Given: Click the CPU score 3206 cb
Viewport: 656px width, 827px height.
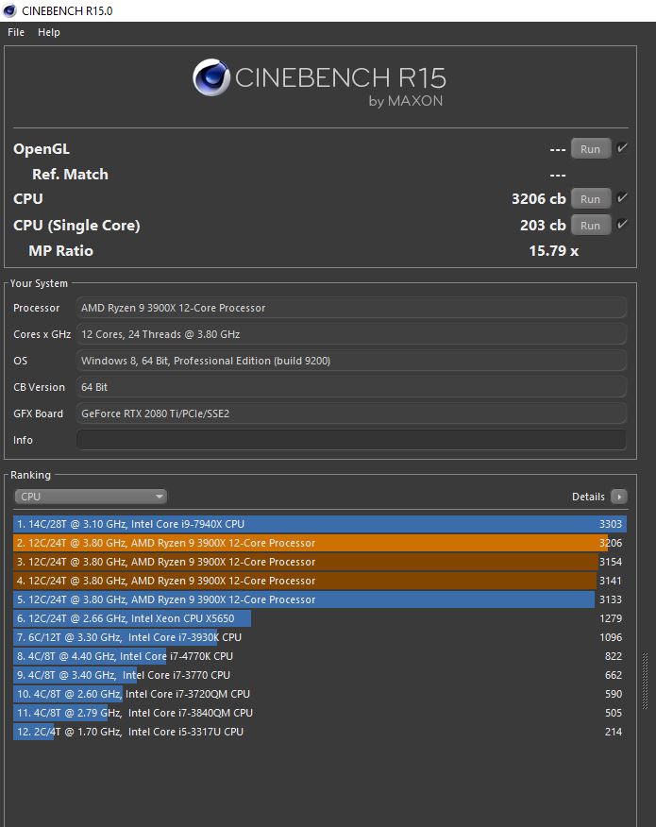Looking at the screenshot, I should pyautogui.click(x=538, y=199).
